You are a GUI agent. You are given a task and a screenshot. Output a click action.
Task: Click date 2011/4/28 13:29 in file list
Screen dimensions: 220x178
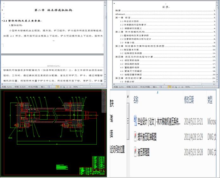coord(193,137)
